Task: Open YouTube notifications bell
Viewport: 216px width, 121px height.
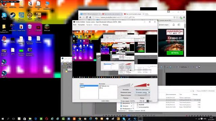Action: click(173, 25)
